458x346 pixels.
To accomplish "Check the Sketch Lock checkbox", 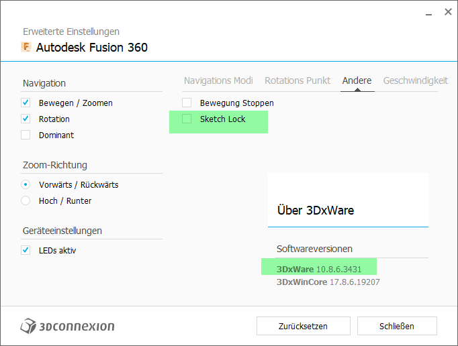I will point(187,119).
